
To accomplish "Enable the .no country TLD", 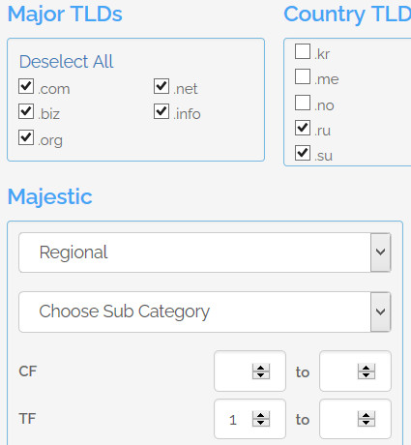I will (x=303, y=103).
